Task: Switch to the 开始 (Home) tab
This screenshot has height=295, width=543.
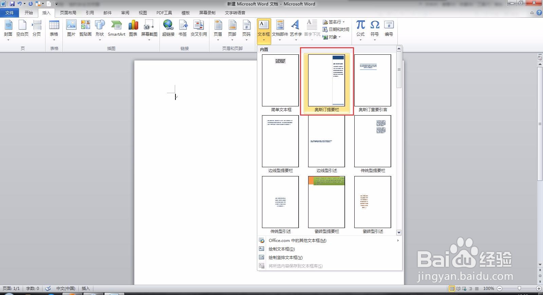Action: [x=29, y=13]
